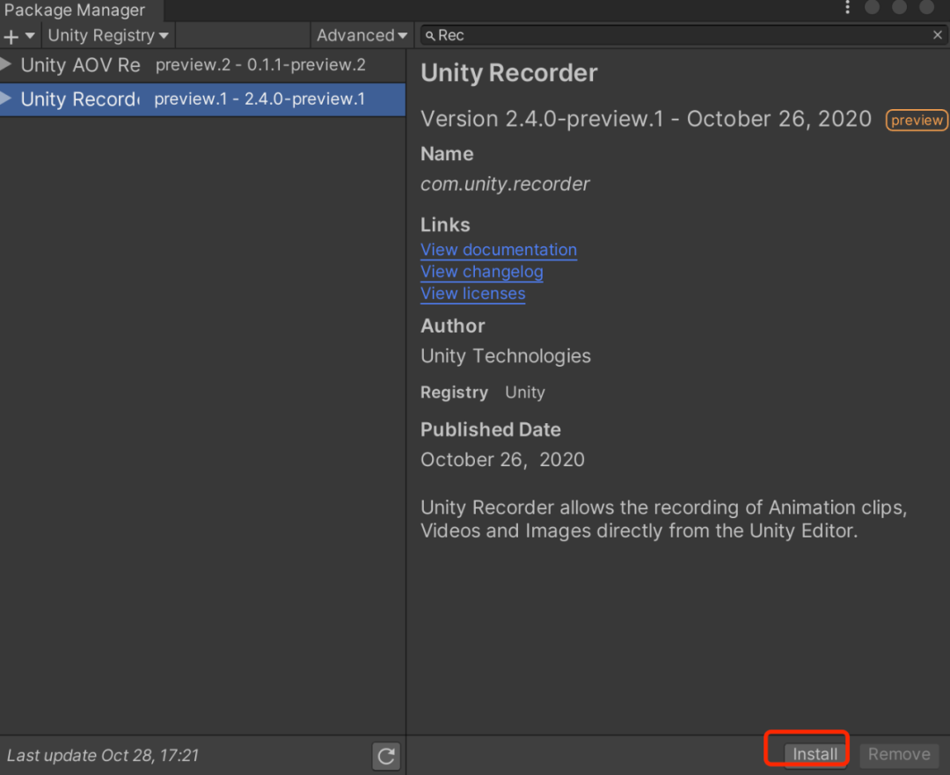Click the Remove button
Image resolution: width=950 pixels, height=775 pixels.
point(898,754)
